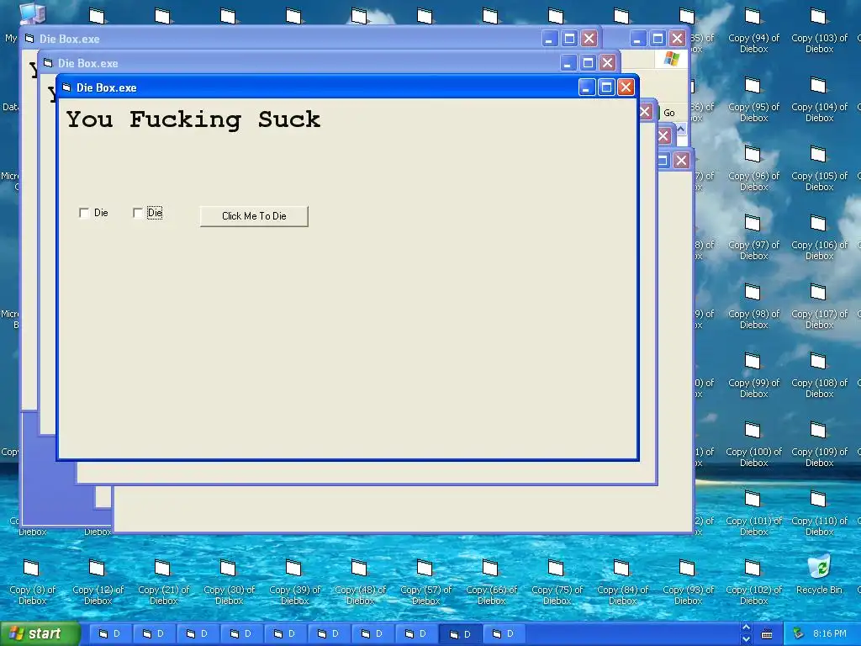
Task: Tick the Die checkbox with dotted focus outline
Action: [x=138, y=213]
